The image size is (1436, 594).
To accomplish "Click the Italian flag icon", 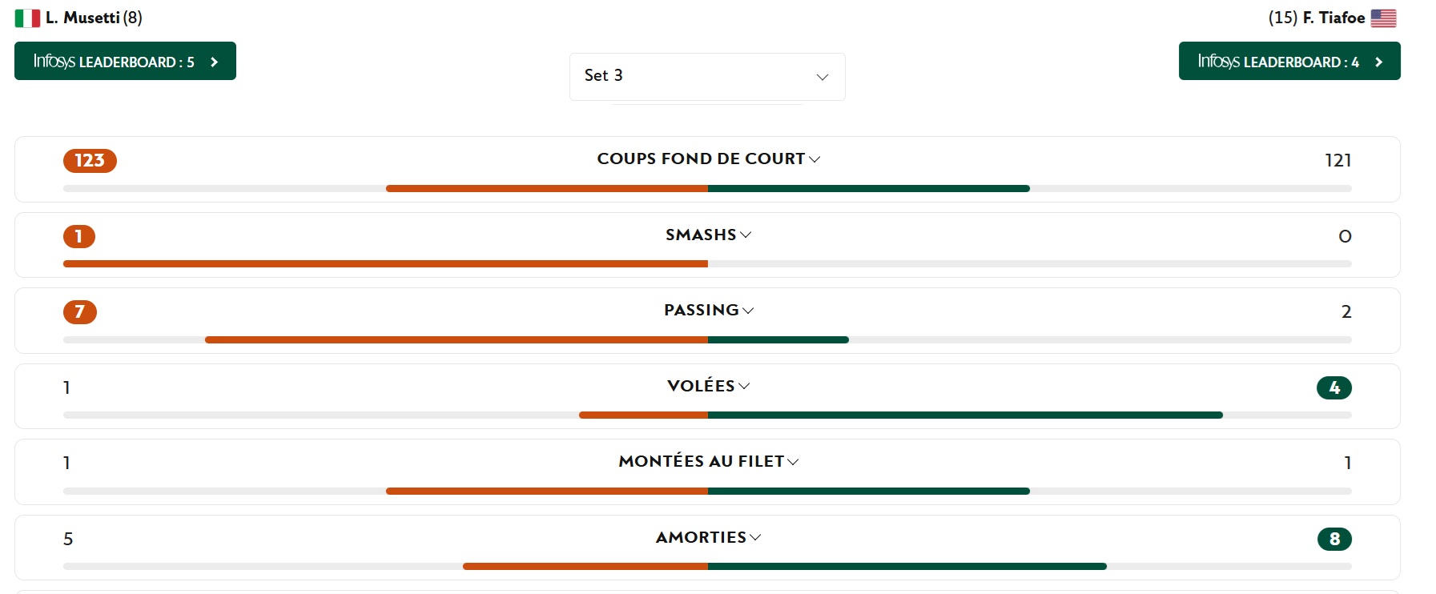I will point(27,18).
